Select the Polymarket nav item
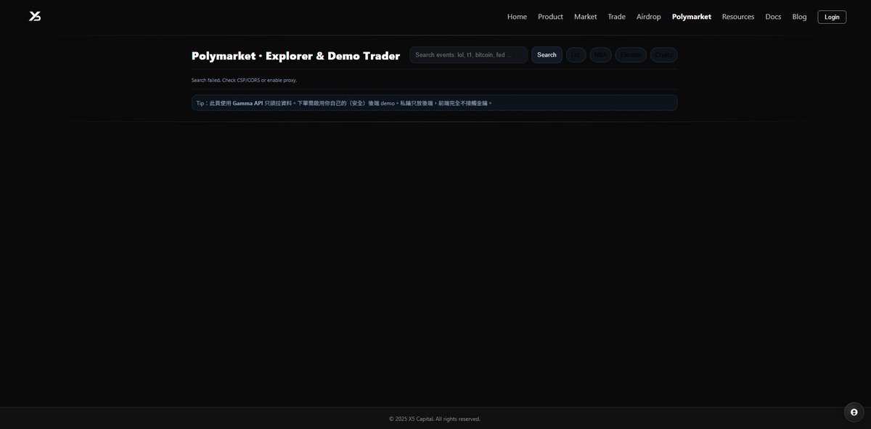Image resolution: width=871 pixels, height=429 pixels. tap(691, 17)
